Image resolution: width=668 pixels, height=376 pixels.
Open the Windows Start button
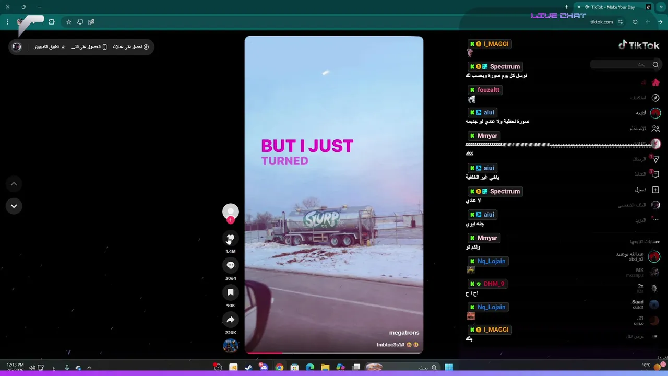point(449,367)
